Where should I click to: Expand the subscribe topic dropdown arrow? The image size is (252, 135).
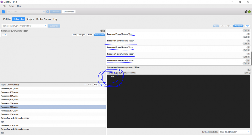click(x=46, y=26)
